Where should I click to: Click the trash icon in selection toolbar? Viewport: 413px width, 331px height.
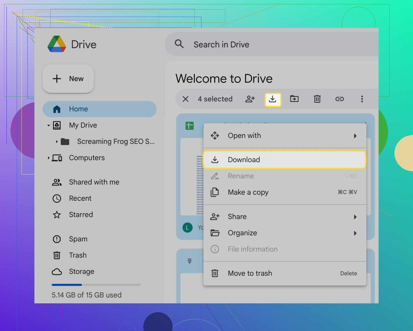317,99
